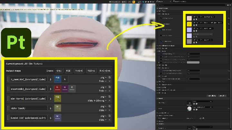Duplicate the BaseColor output map
Image resolution: width=232 pixels, height=130 pixels.
110,77
